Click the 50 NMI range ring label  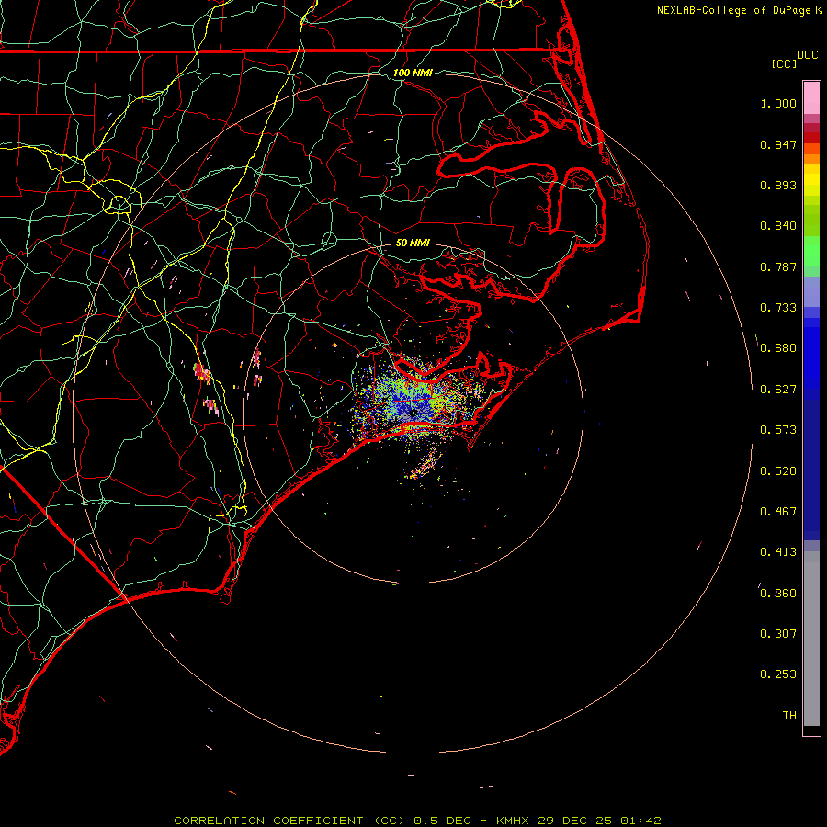click(413, 244)
